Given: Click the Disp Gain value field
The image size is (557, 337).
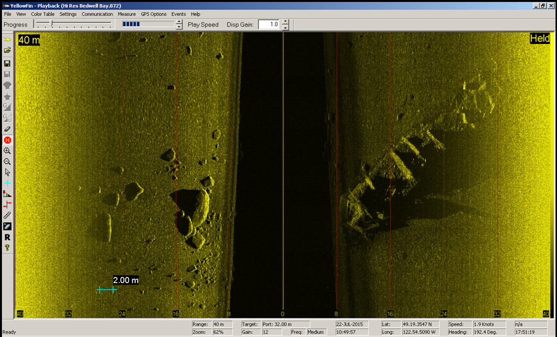Looking at the screenshot, I should point(268,25).
